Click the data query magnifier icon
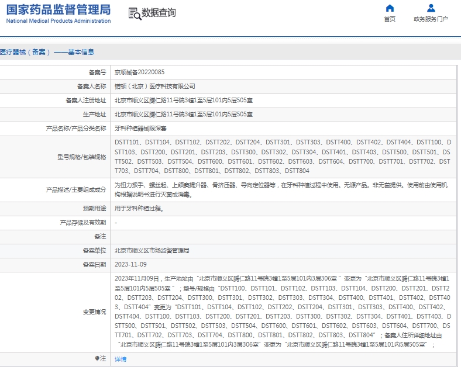461x370 pixels. (135, 14)
